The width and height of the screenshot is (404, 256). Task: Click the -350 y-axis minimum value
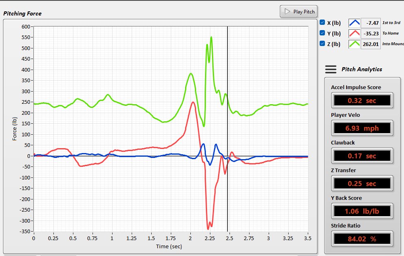click(25, 231)
